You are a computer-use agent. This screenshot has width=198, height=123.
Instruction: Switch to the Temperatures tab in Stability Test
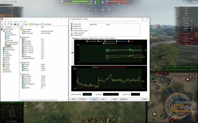[x=76, y=38]
